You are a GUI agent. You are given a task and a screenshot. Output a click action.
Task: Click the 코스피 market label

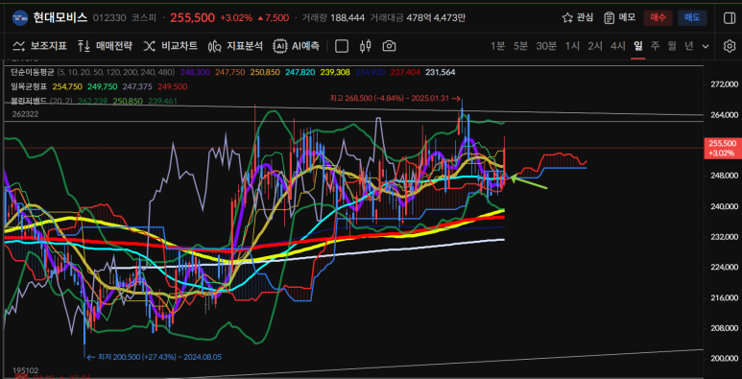[144, 18]
